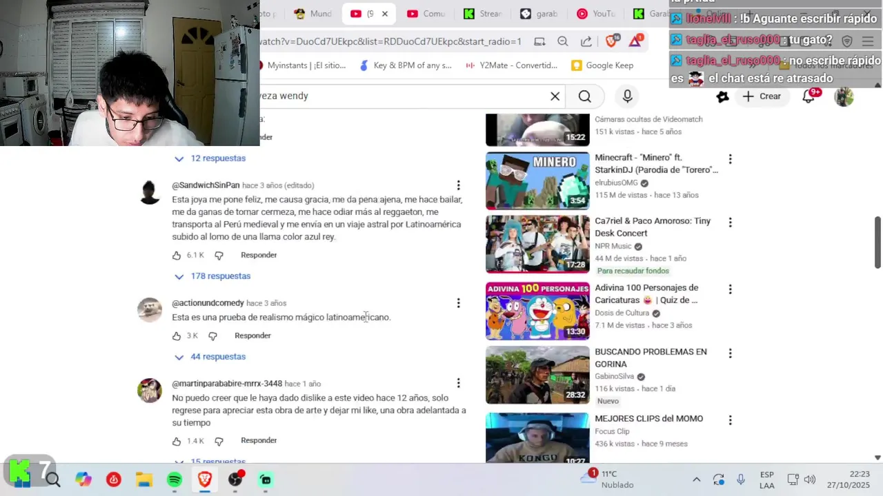Open OBS Studio from the taskbar
This screenshot has height=496, width=883.
tap(235, 479)
